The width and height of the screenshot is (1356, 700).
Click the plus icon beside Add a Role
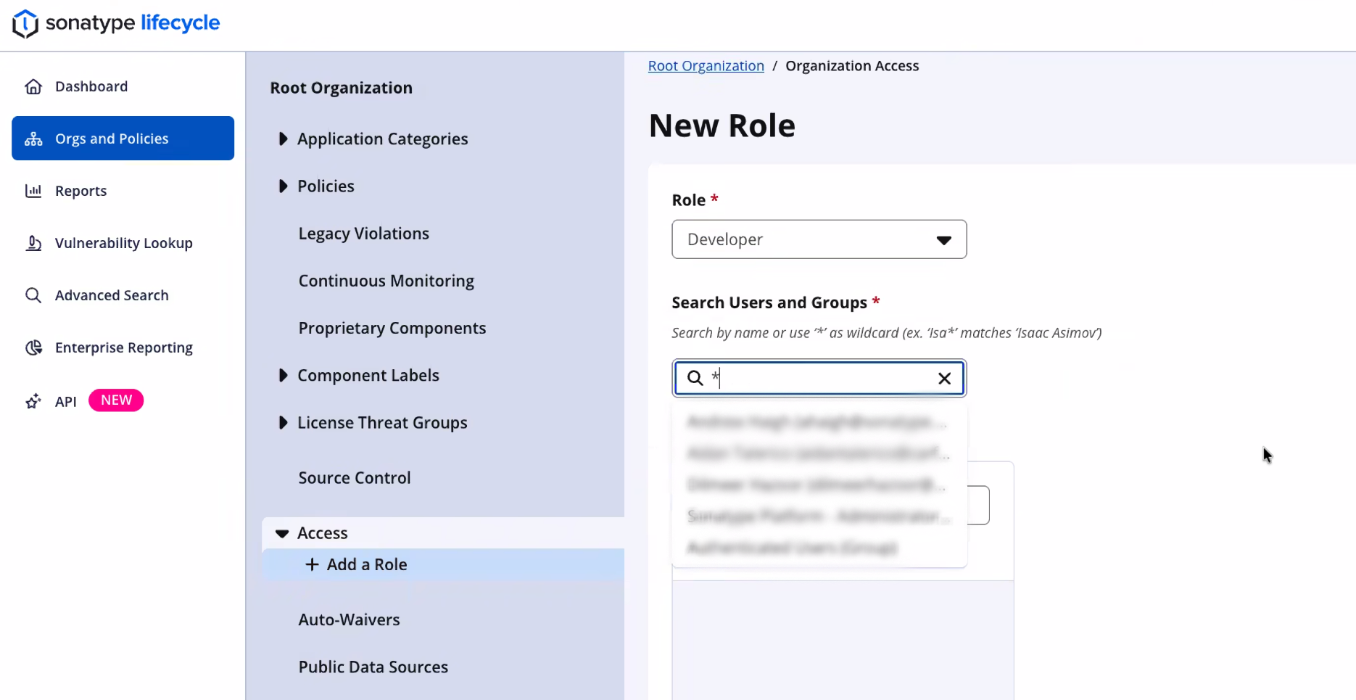[x=312, y=564]
